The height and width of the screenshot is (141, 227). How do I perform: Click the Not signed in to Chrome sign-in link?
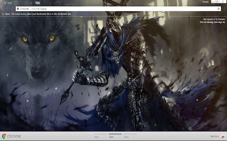212,20
